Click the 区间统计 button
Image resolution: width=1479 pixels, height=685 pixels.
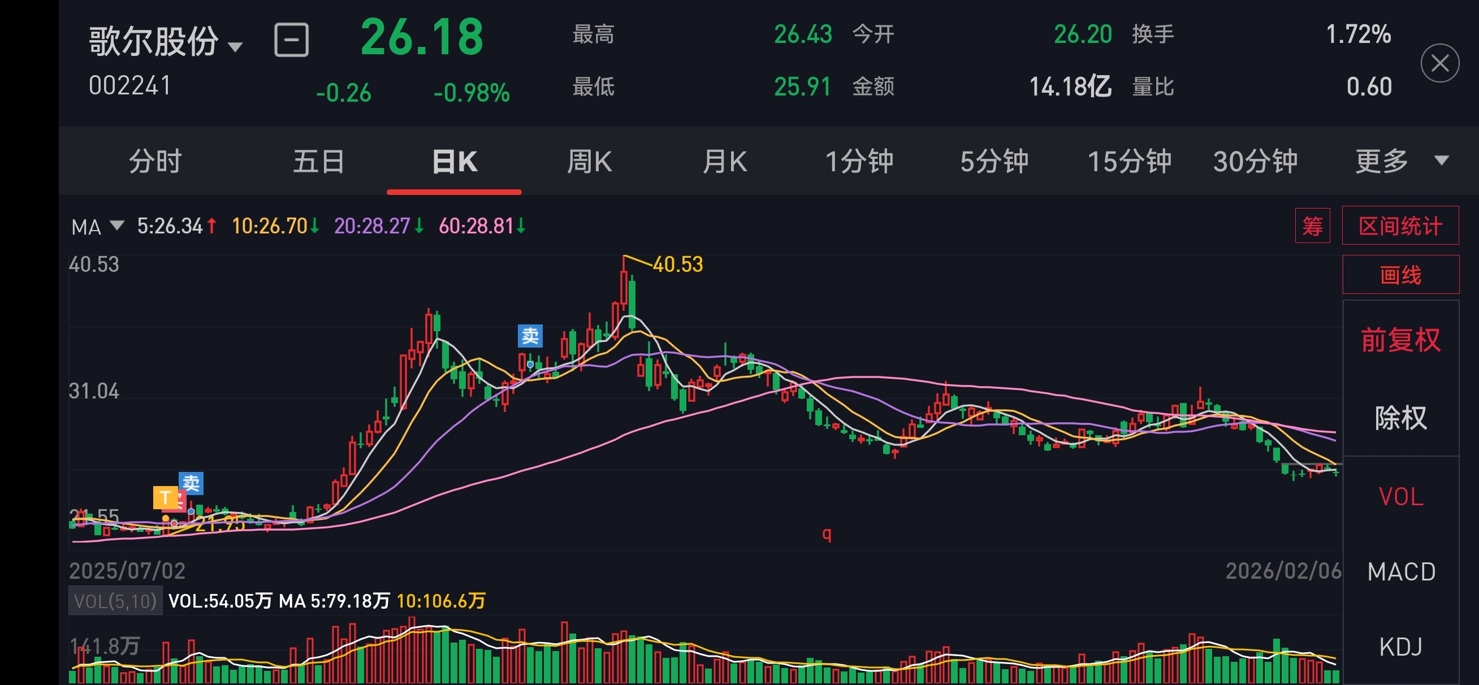1400,226
